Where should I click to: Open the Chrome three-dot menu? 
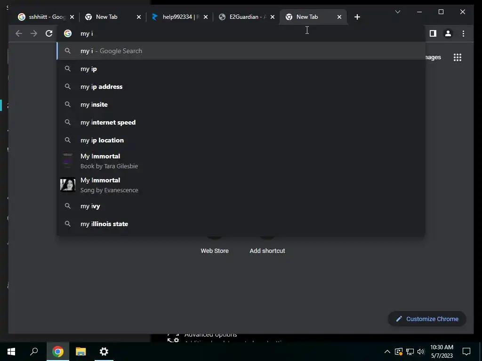[463, 33]
